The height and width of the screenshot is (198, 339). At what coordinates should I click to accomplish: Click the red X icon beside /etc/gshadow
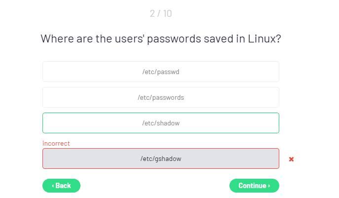tap(291, 159)
